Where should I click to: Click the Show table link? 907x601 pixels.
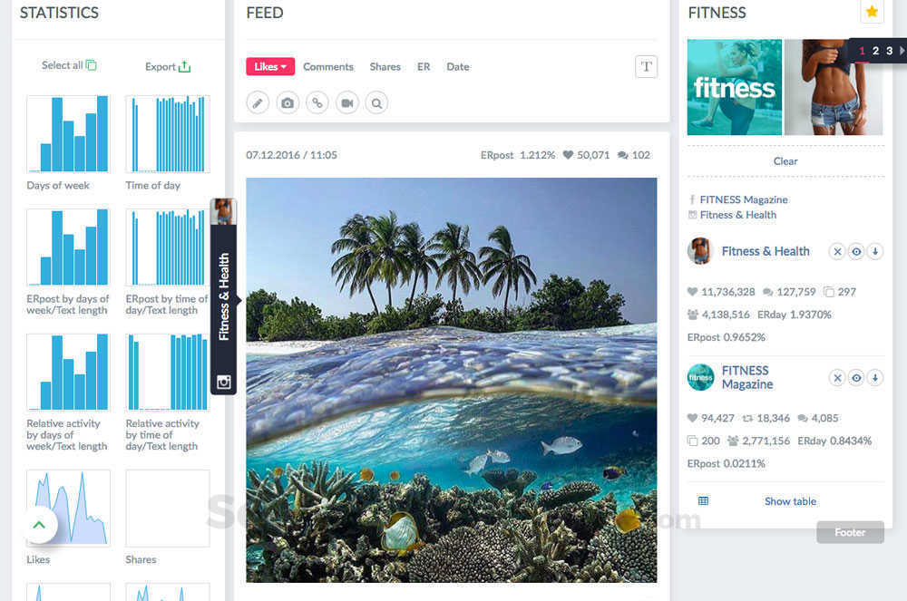pos(790,501)
